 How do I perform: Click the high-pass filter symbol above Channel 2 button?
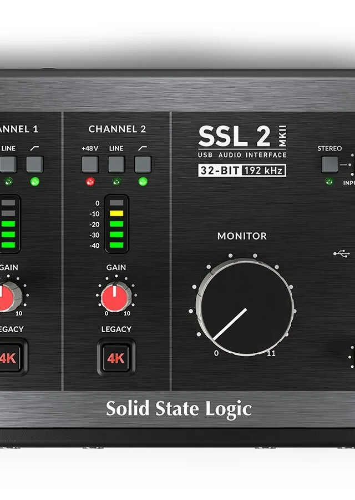coord(143,148)
